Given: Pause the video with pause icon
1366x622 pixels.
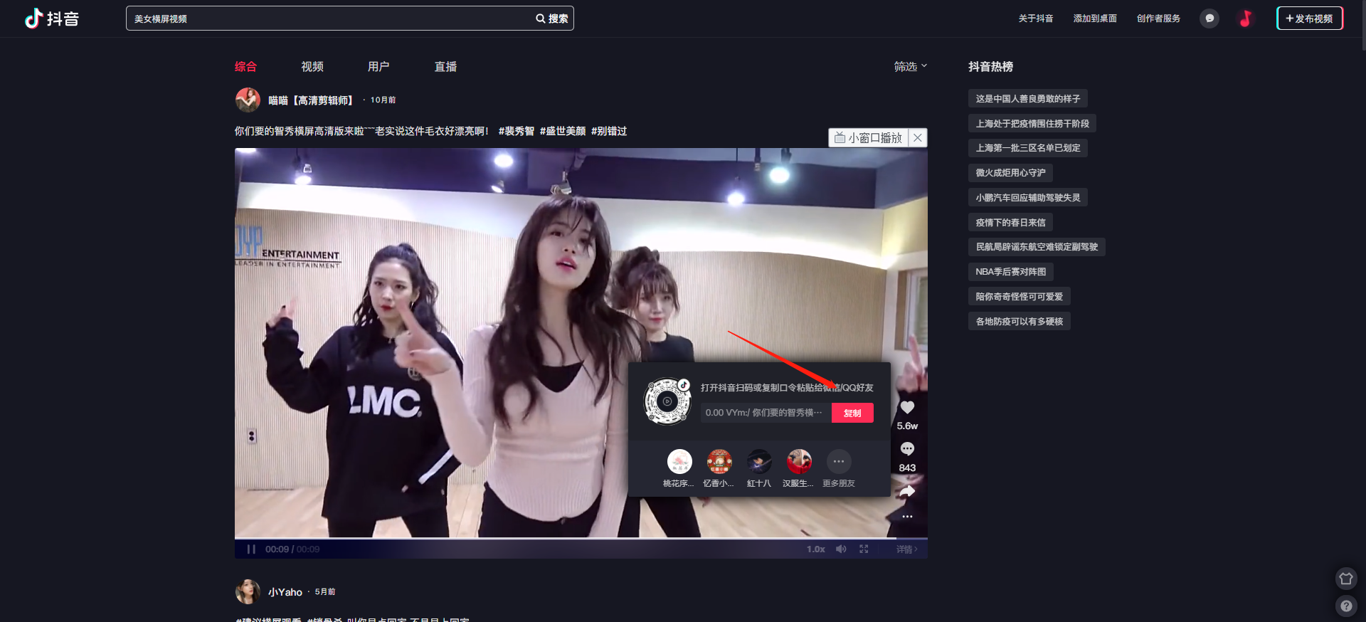Looking at the screenshot, I should [x=251, y=549].
